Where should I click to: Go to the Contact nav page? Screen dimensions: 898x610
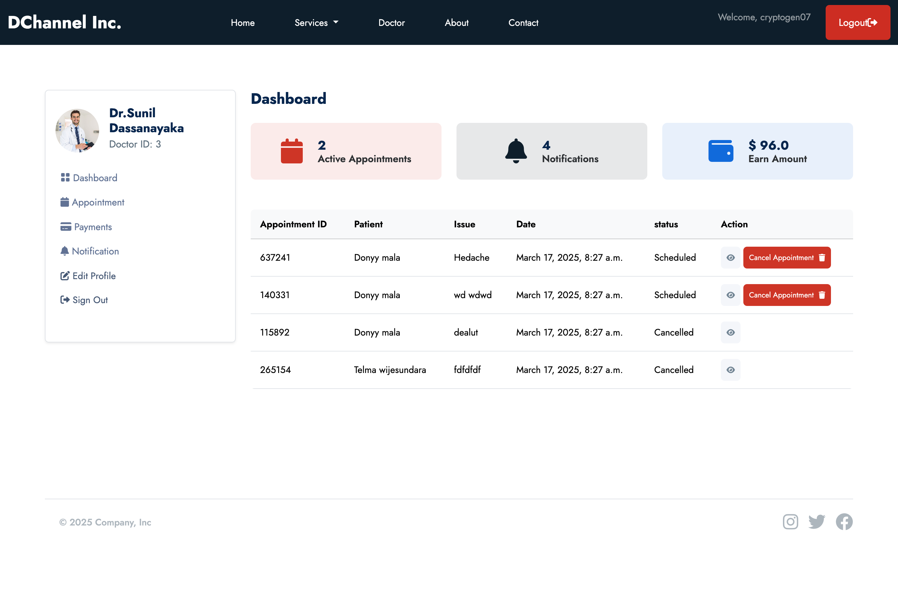click(523, 23)
